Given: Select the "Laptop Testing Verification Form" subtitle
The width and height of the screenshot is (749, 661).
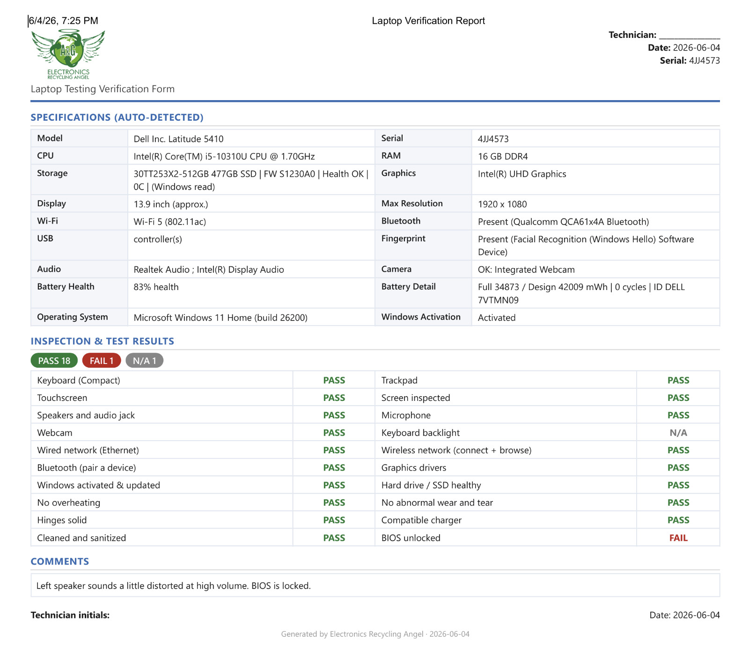Looking at the screenshot, I should (x=103, y=89).
